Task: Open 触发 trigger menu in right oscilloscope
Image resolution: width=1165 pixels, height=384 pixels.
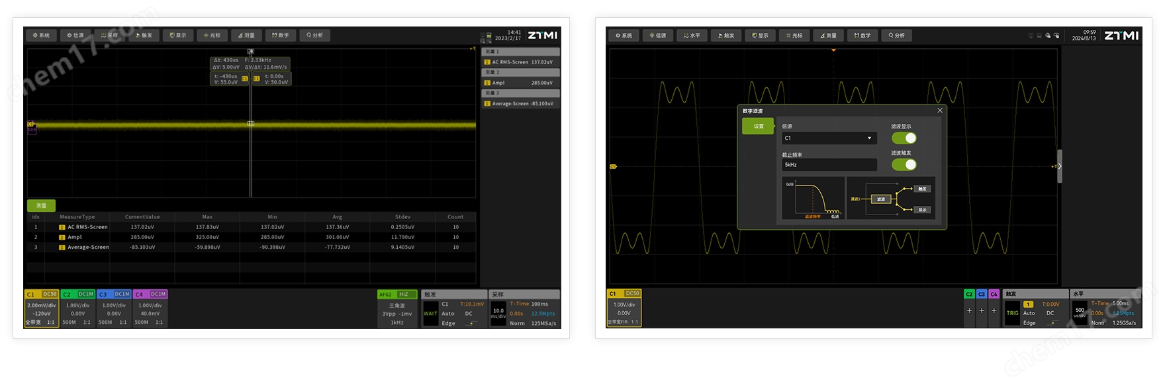Action: coord(726,36)
